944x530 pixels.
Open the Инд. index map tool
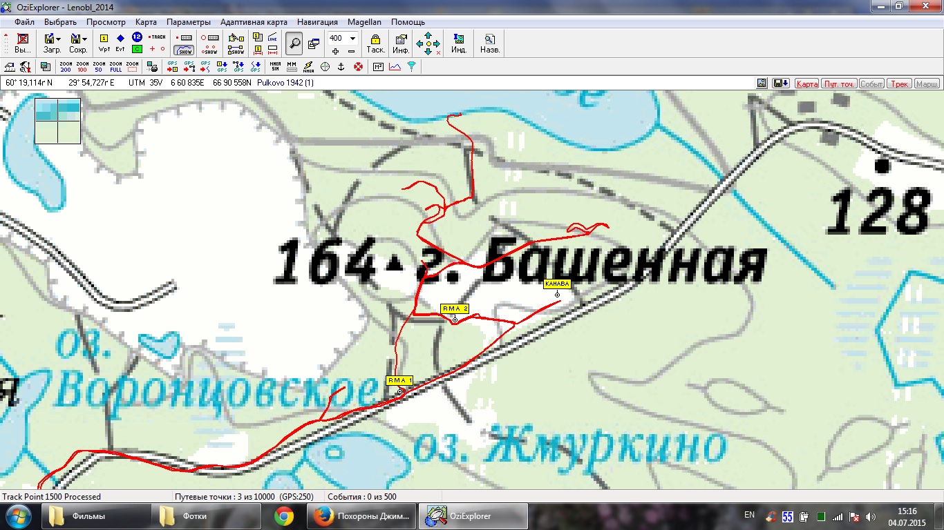click(x=458, y=43)
